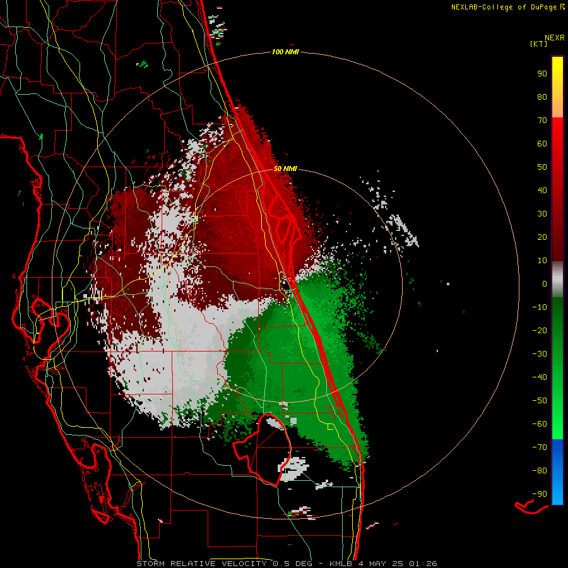
Task: Click the yellow segment of the color bar
Action: pyautogui.click(x=557, y=86)
